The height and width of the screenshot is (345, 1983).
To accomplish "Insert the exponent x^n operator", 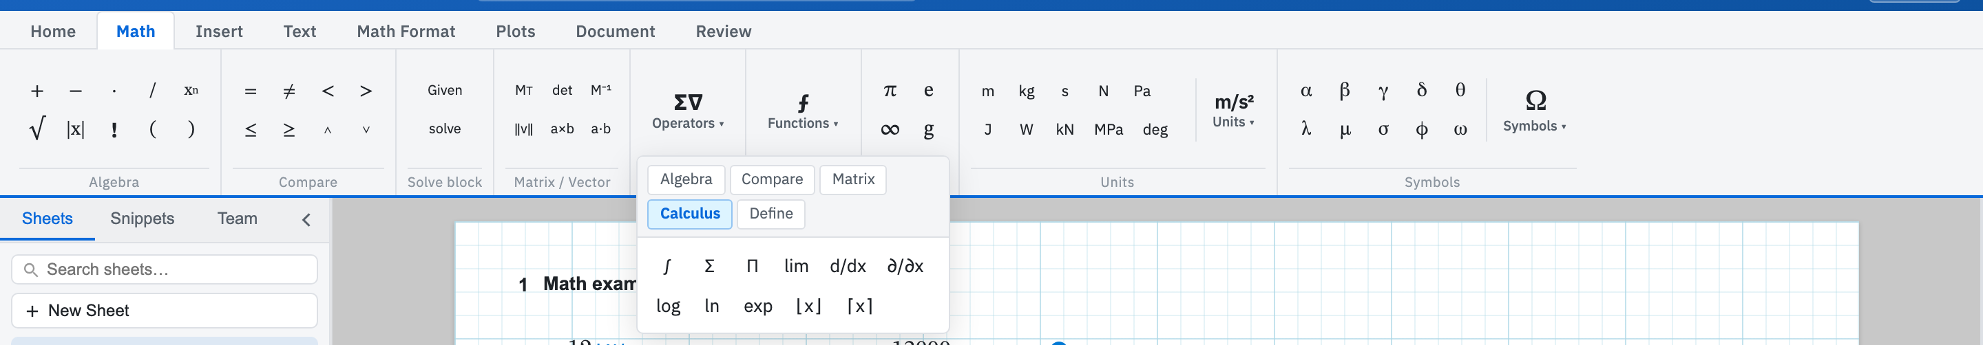I will [191, 91].
